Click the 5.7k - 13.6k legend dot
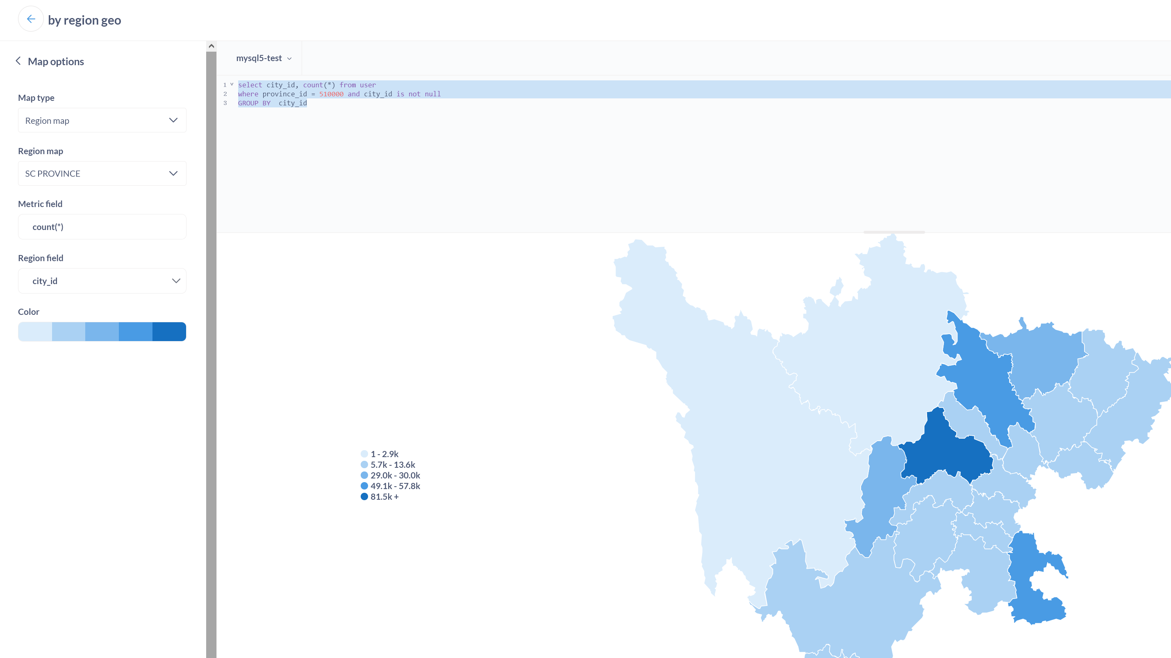Screen dimensions: 1171x658 point(364,464)
